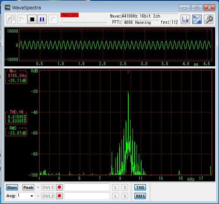
Task: Click the OVL2 overlay button
Action: click(48, 196)
